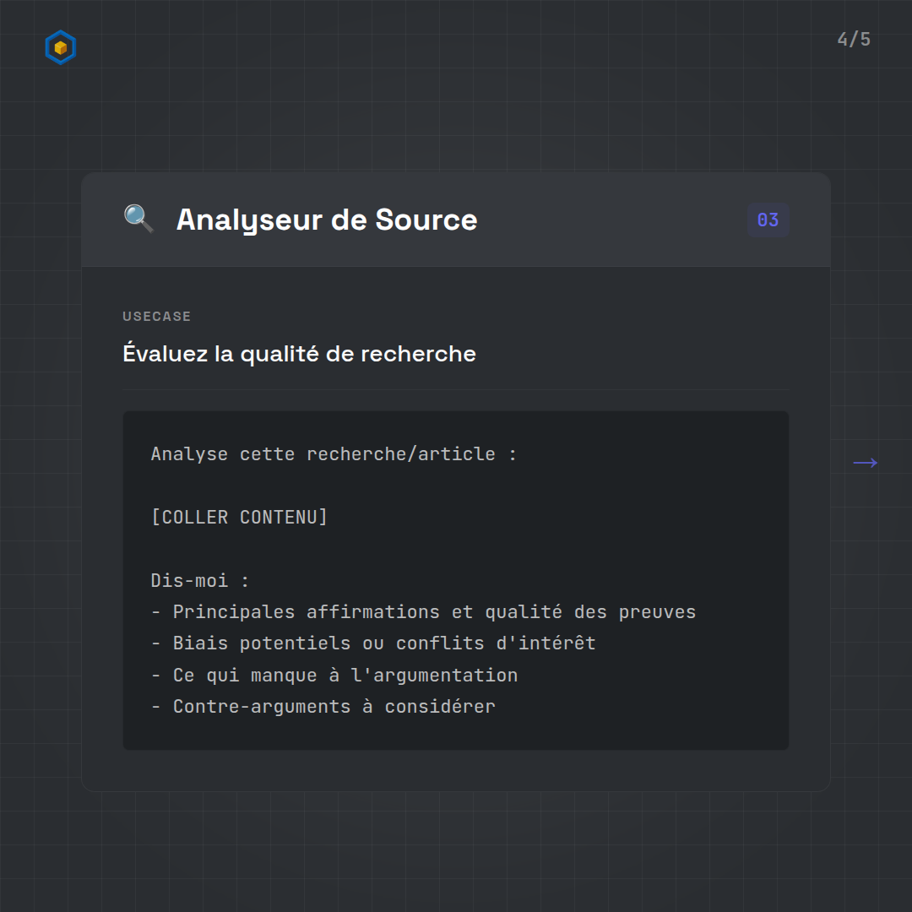The height and width of the screenshot is (912, 912).
Task: Click the 03 number badge
Action: pos(768,220)
